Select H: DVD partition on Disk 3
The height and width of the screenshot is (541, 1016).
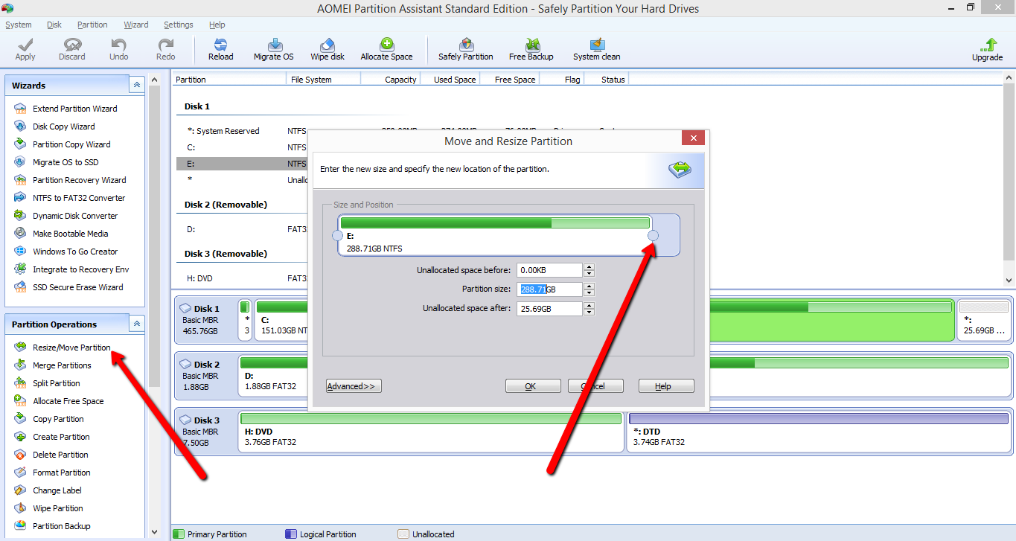(431, 432)
